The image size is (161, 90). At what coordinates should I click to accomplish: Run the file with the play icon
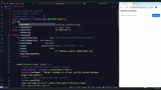point(112,6)
